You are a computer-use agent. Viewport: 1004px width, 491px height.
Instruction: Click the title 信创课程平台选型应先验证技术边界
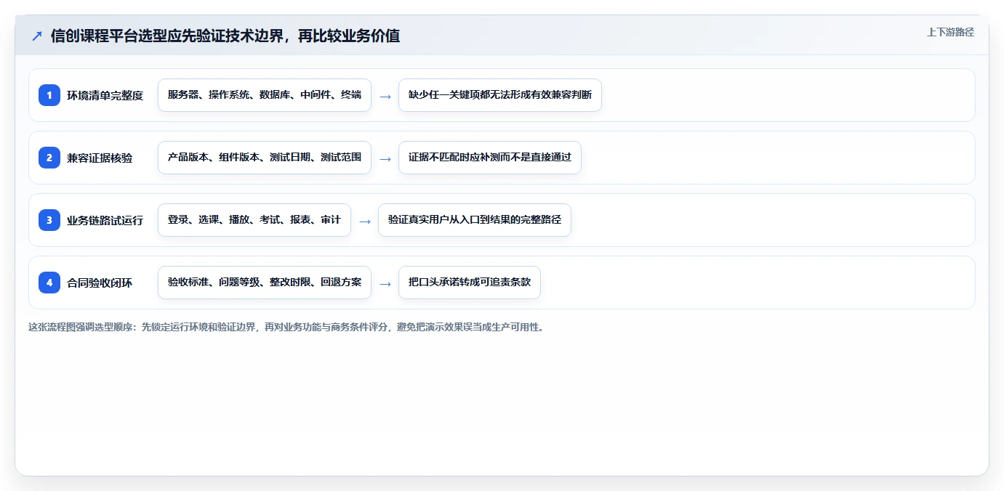coord(225,36)
